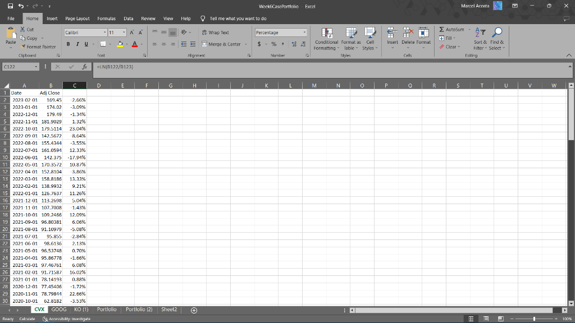
Task: Click the Increase Indent icon
Action: (x=193, y=44)
